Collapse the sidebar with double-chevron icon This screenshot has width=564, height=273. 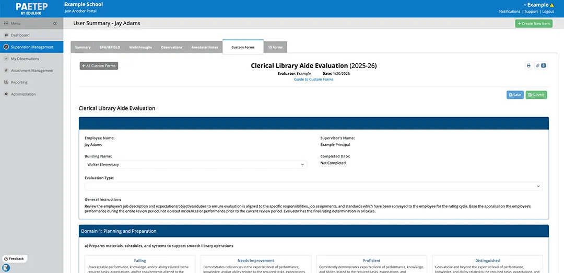click(x=55, y=24)
